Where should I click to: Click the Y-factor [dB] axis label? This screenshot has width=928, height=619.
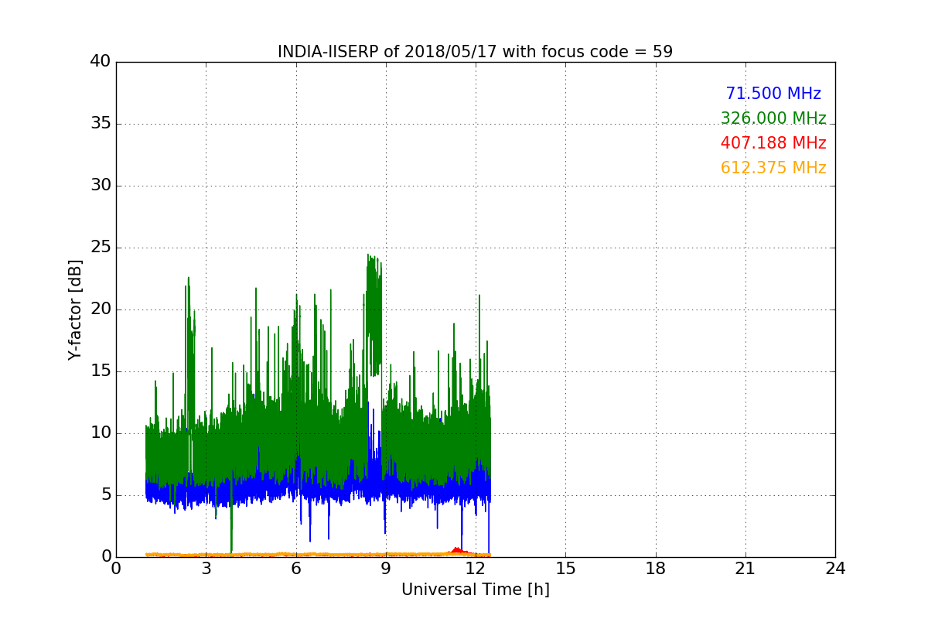(x=74, y=309)
